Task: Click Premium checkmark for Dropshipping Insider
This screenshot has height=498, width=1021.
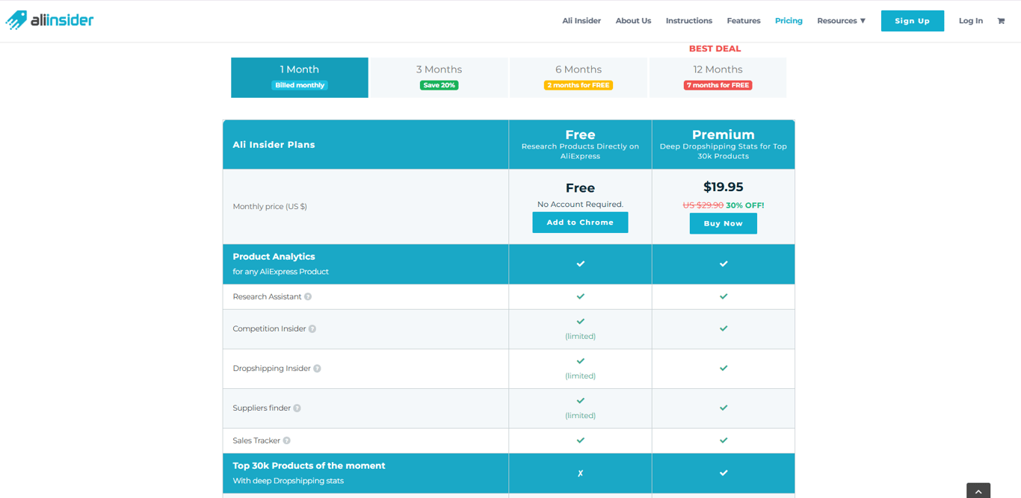Action: click(x=724, y=368)
